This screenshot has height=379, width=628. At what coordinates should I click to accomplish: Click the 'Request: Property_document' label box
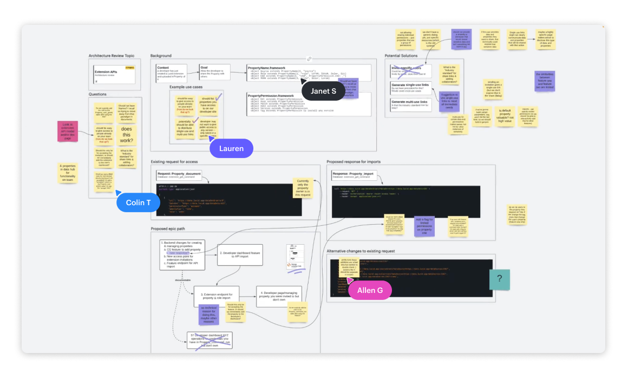point(179,176)
